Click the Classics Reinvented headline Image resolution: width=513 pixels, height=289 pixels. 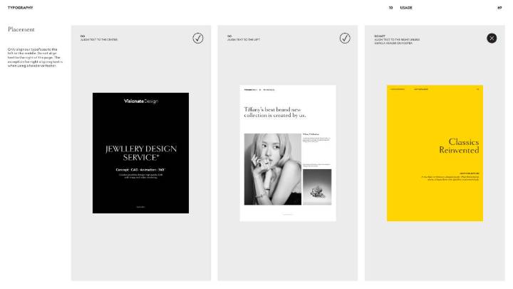pos(459,146)
